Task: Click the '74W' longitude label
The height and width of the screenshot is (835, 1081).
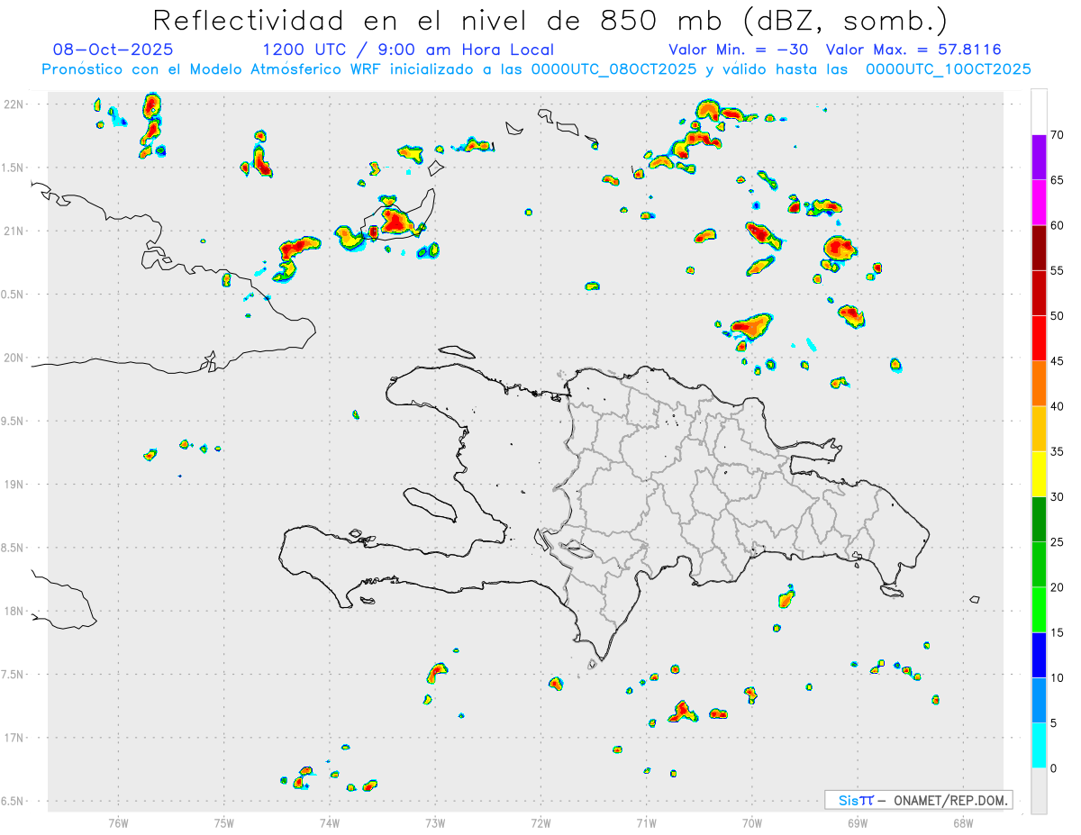Action: pos(330,822)
